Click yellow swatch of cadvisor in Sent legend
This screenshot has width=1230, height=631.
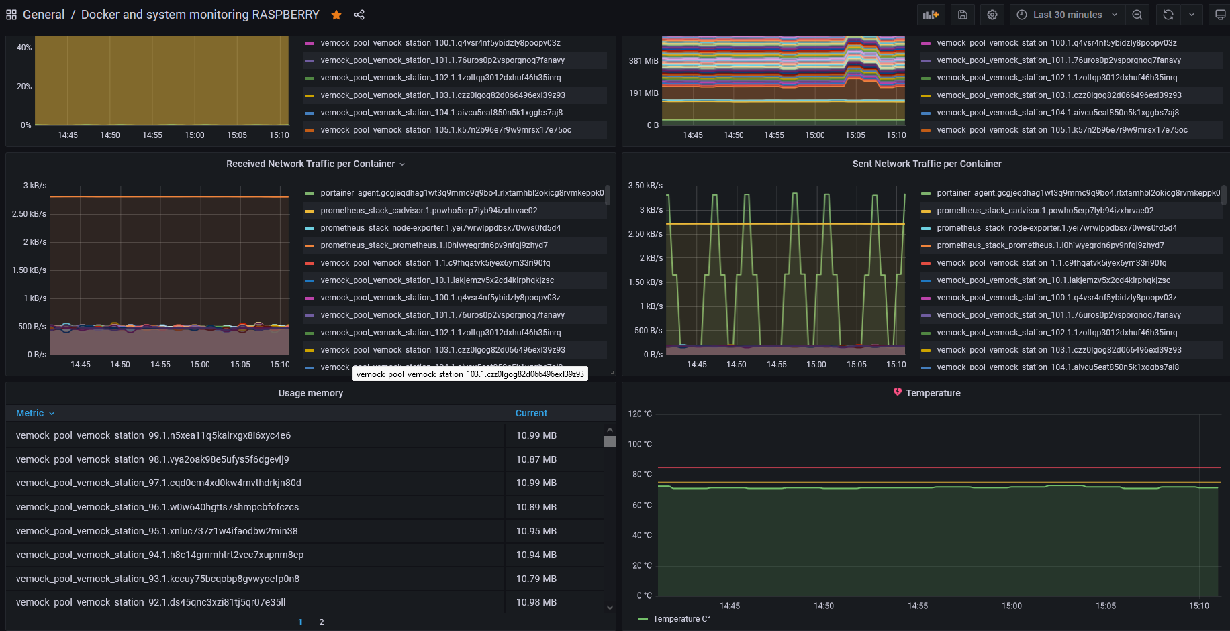[926, 211]
